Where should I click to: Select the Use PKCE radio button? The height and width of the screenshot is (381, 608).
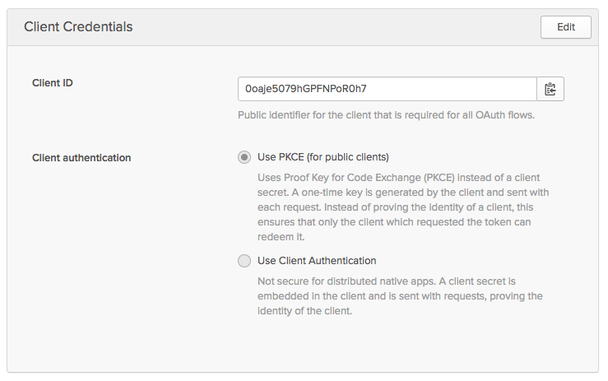[244, 157]
